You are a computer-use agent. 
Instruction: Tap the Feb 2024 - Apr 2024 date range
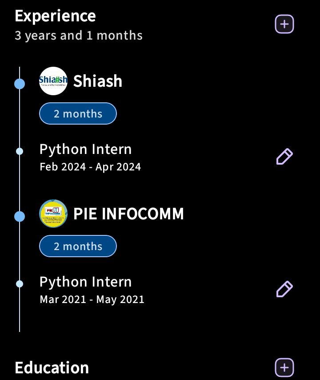tap(90, 167)
